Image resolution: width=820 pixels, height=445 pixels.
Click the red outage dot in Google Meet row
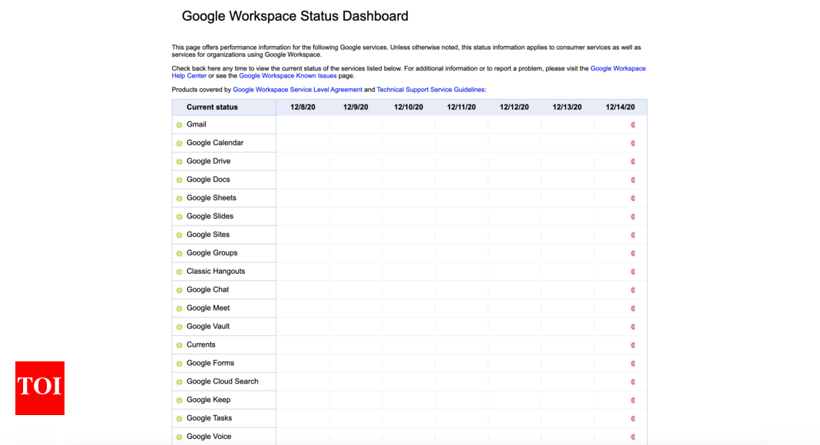[x=633, y=308]
